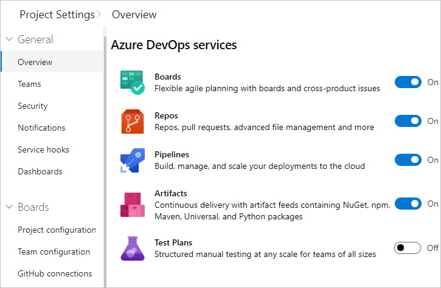Image resolution: width=441 pixels, height=288 pixels.
Task: Click the Repos service icon
Action: (132, 122)
